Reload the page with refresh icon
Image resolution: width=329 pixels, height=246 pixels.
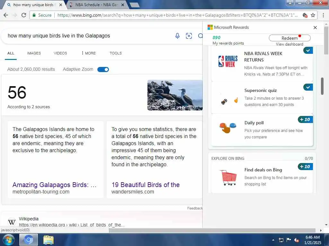pos(24,15)
